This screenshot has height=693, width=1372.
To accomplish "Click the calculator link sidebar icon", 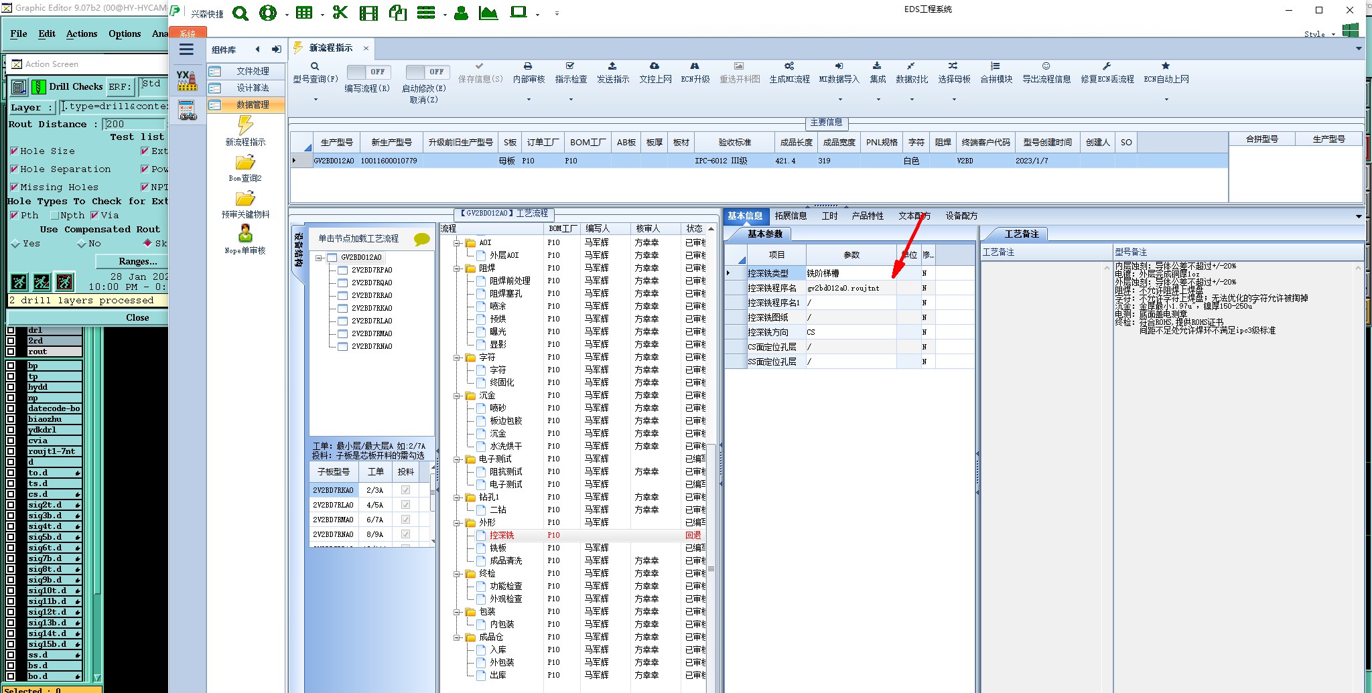I will click(188, 110).
